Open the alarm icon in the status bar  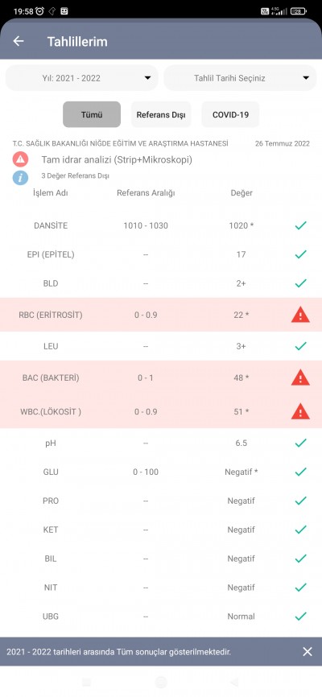tap(39, 11)
